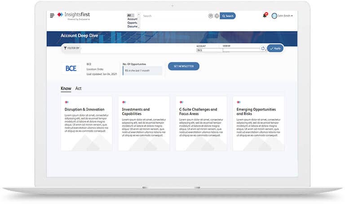Click the icon on Investments and Capabilities card

(x=124, y=102)
